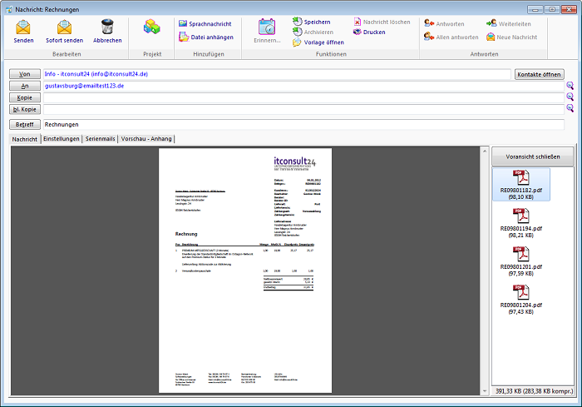Click the An recipient button
Image resolution: width=582 pixels, height=407 pixels.
click(25, 86)
